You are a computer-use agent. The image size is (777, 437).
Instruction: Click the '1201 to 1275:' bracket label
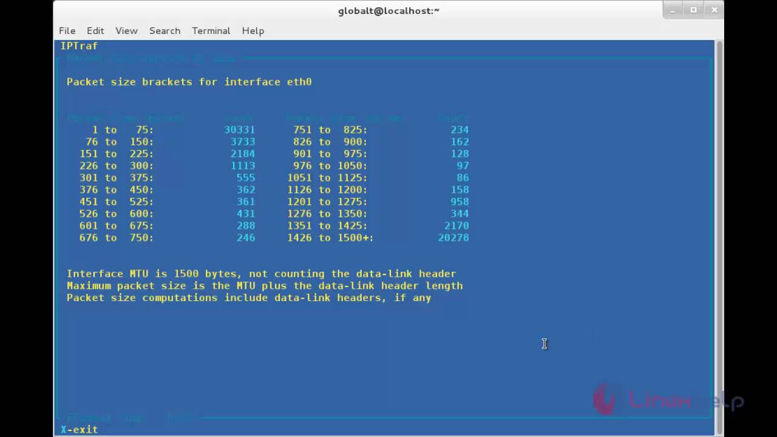327,202
